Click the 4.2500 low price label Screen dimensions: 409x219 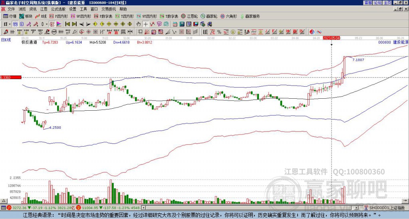(x=55, y=127)
